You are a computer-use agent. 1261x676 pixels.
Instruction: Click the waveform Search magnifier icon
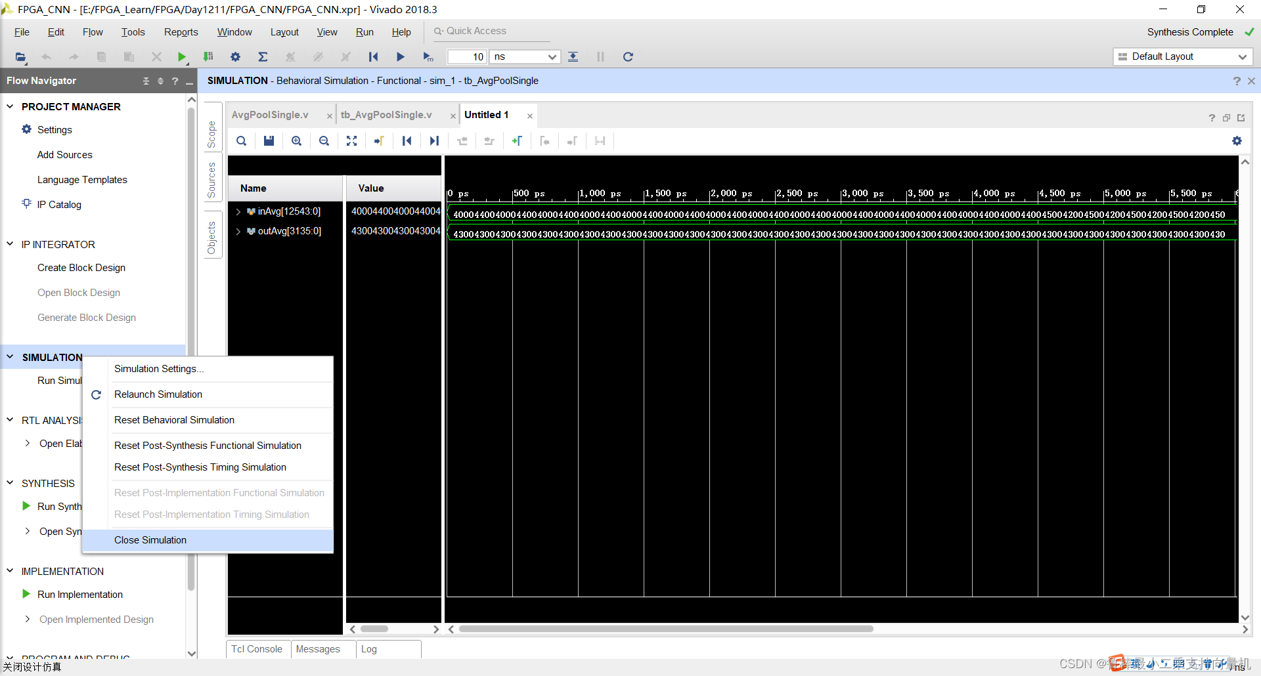tap(242, 141)
